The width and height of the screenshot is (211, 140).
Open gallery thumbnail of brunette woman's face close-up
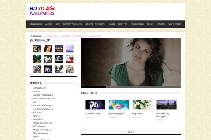[x=48, y=49]
